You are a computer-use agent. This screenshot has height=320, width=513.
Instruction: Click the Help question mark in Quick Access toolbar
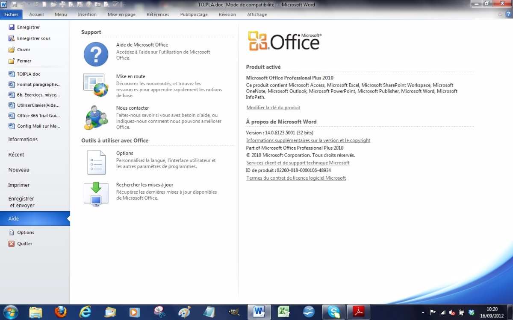[89, 5]
